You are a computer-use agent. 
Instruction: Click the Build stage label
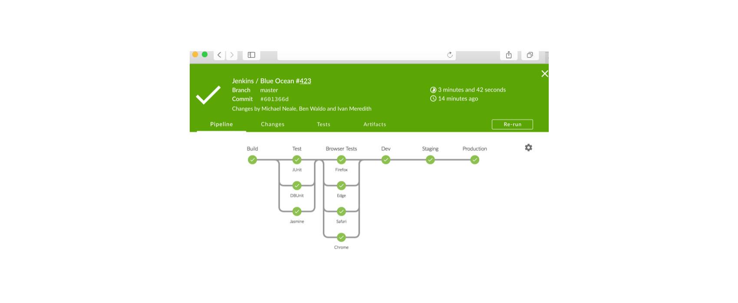click(x=252, y=148)
